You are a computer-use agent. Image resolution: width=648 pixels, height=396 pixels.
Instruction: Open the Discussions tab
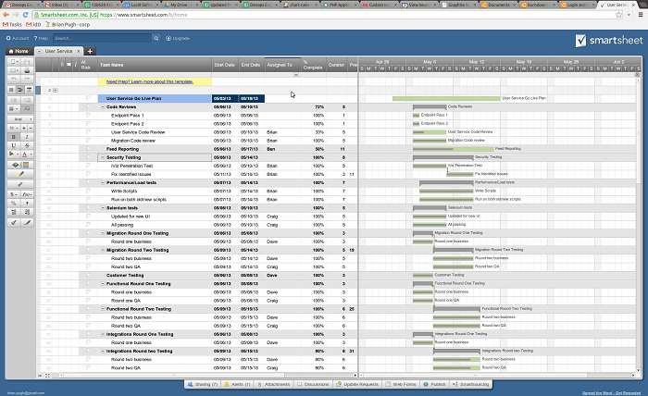pos(313,384)
